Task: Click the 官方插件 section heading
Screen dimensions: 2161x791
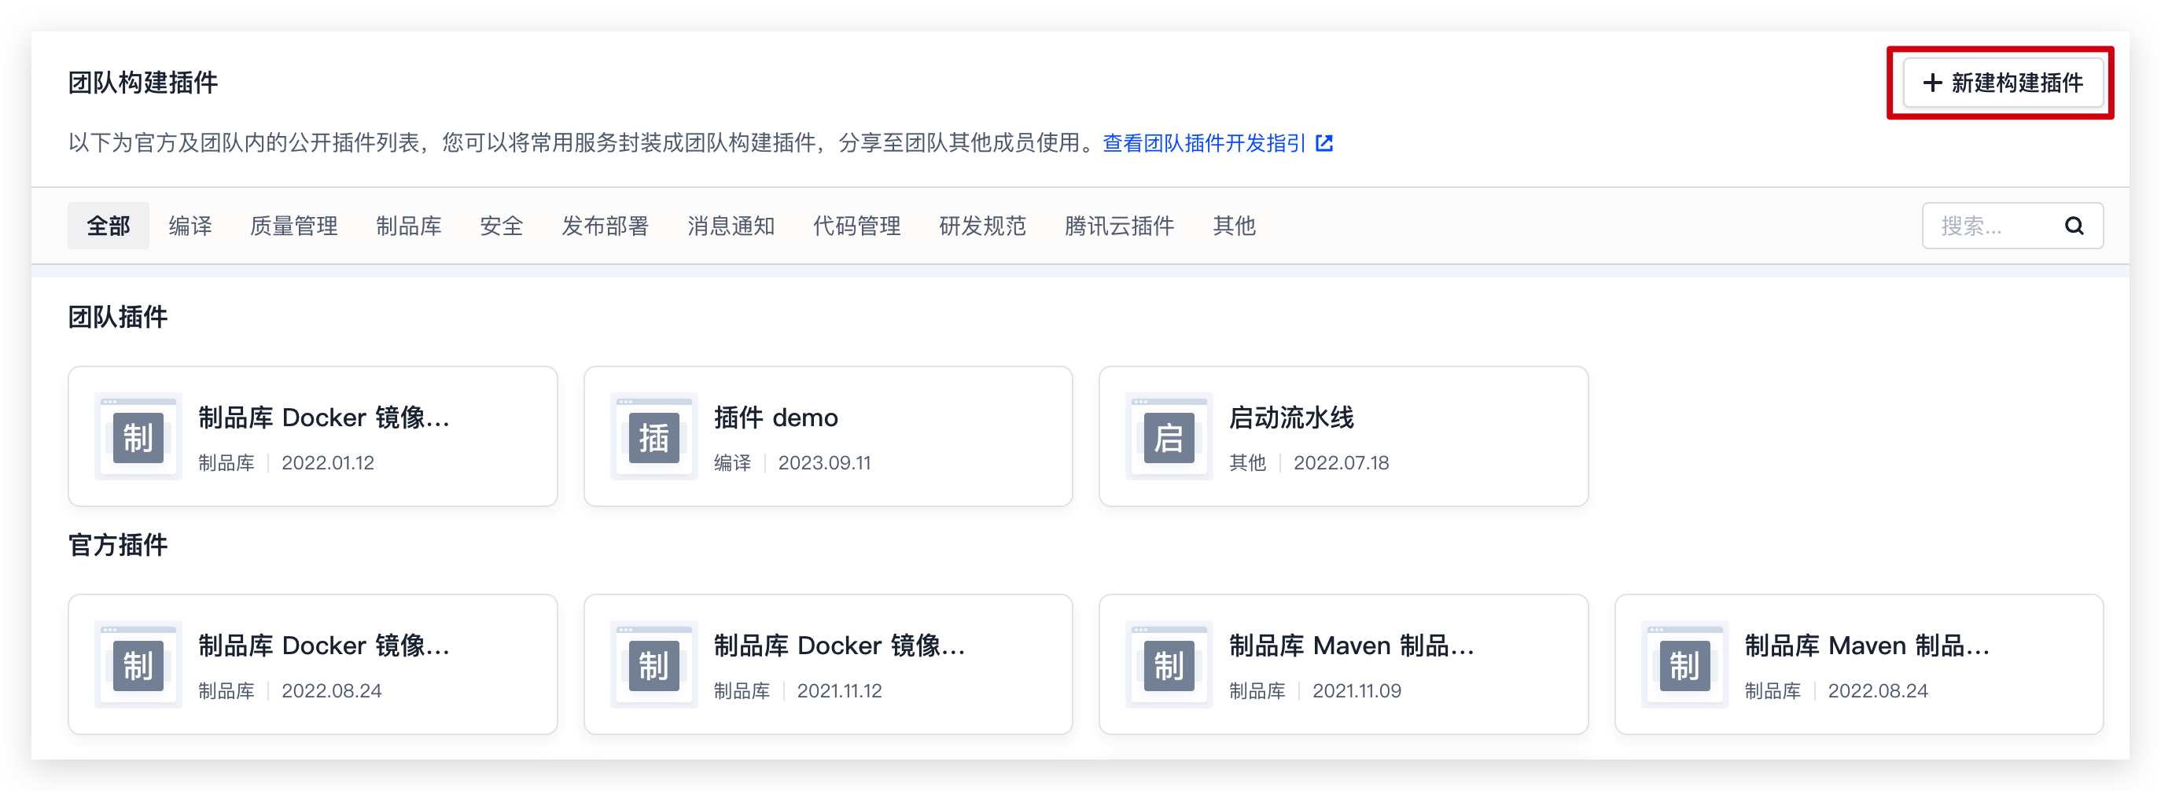Action: coord(118,545)
